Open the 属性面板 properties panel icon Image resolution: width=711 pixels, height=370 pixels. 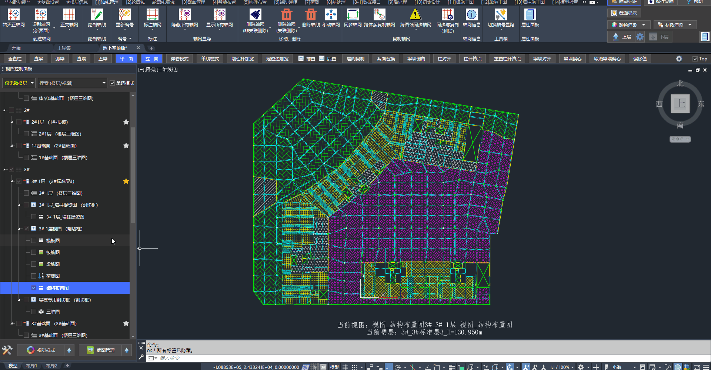[x=530, y=15]
